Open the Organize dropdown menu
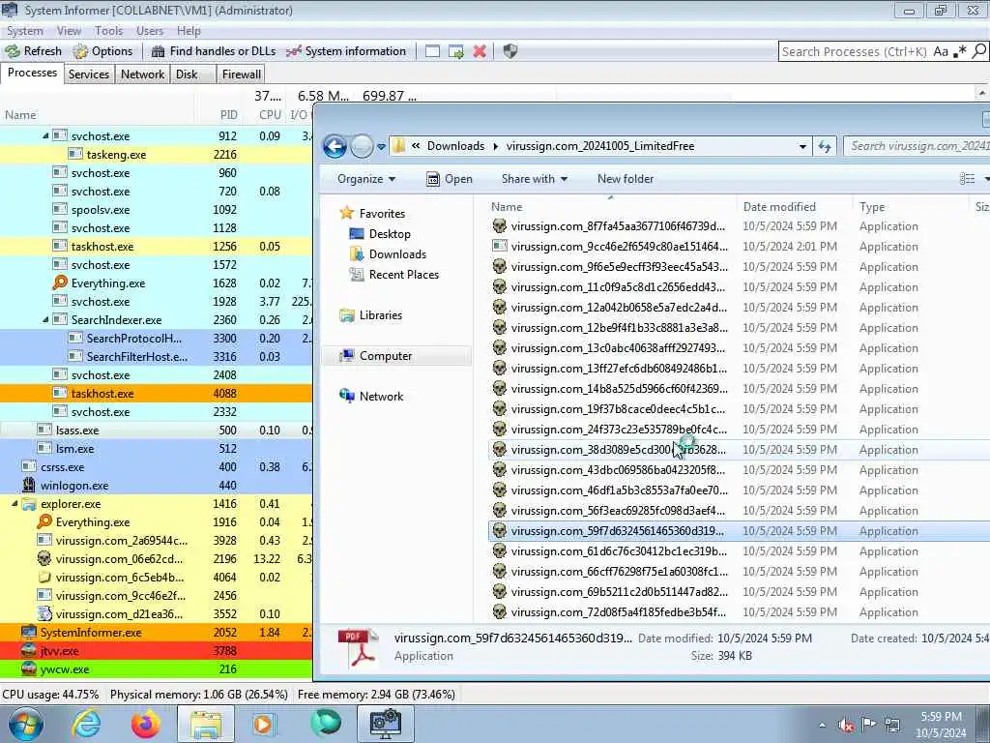The width and height of the screenshot is (990, 743). 366,179
